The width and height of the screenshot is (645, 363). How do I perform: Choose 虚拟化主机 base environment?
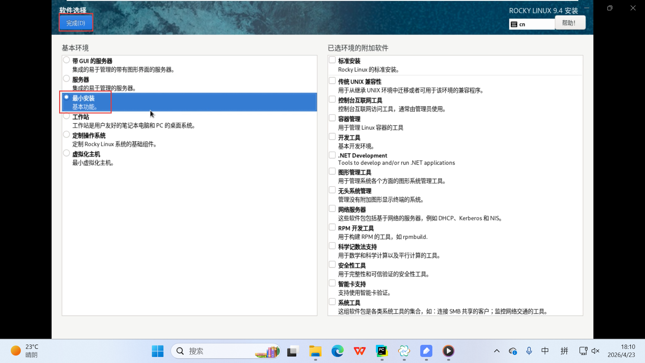pyautogui.click(x=67, y=154)
